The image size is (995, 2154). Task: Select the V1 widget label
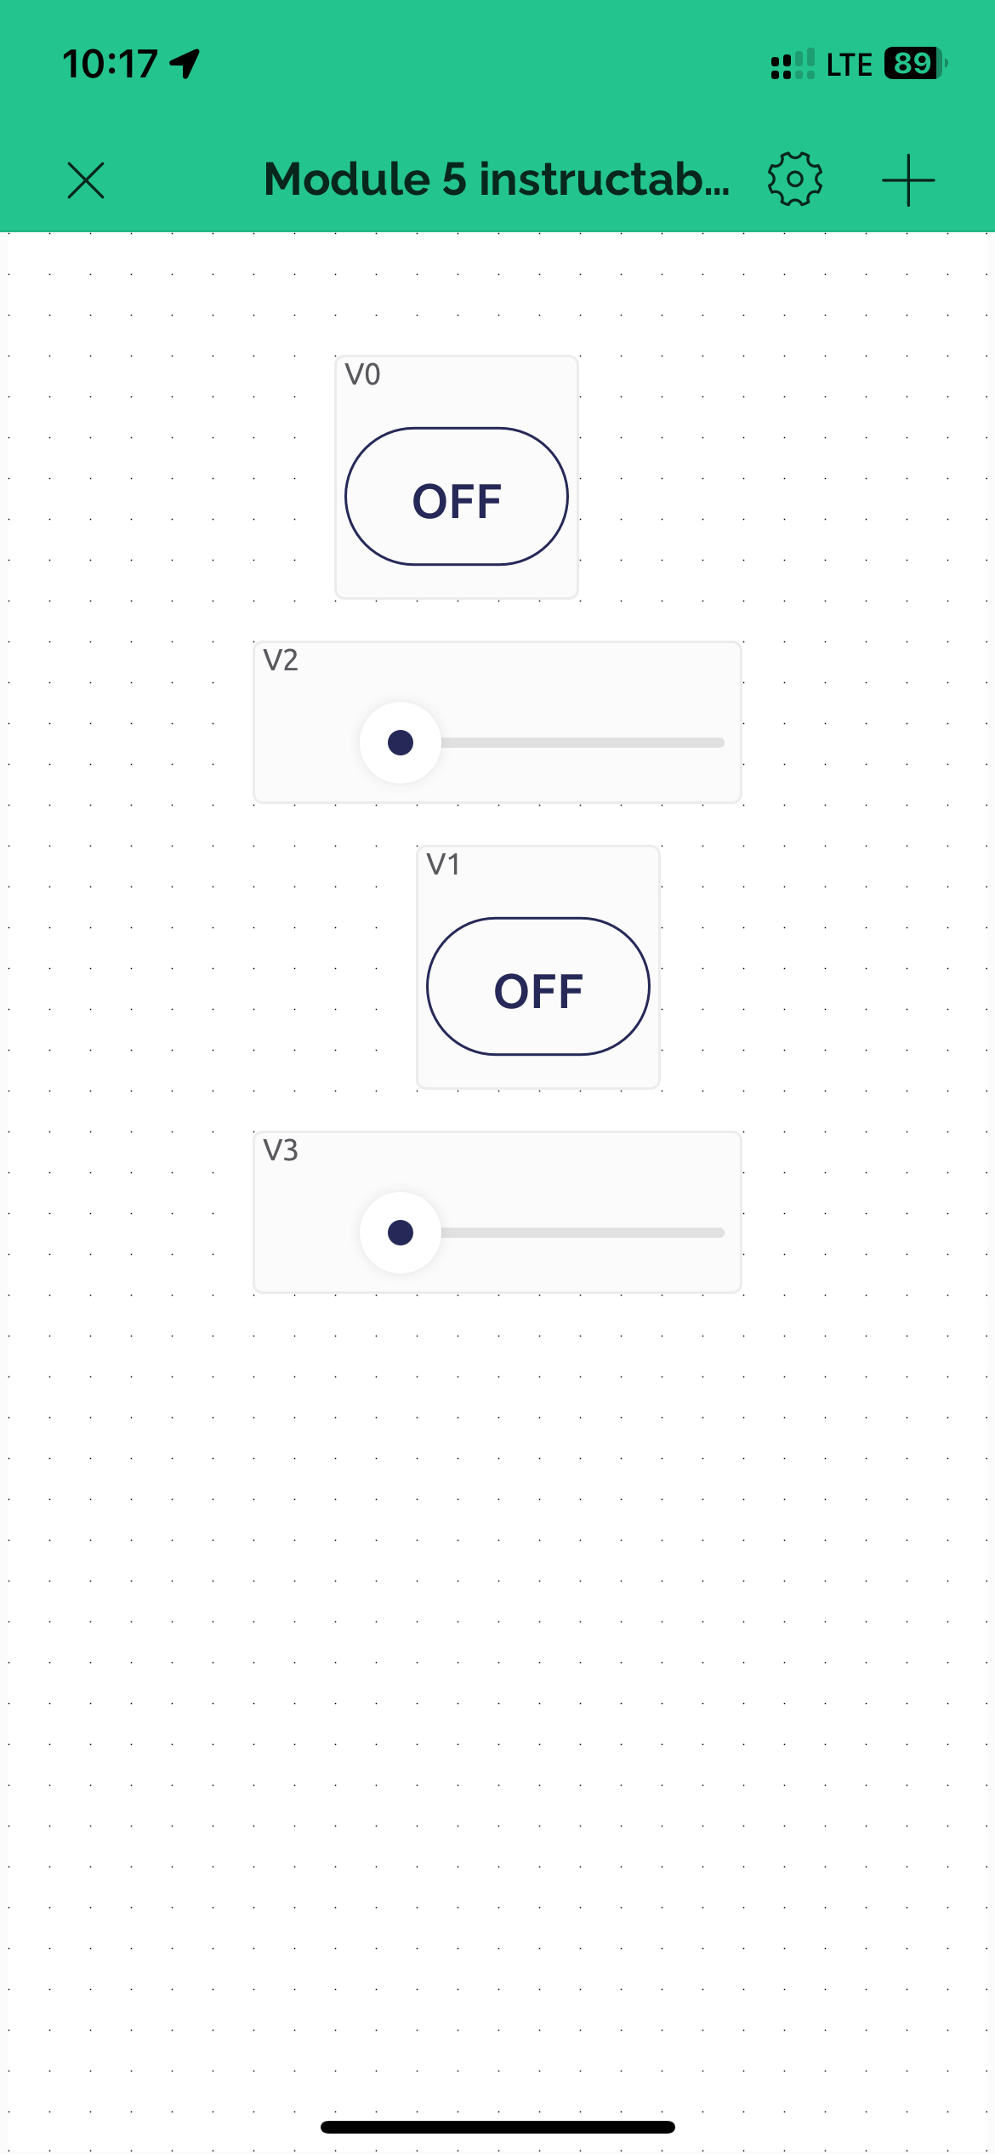point(444,864)
